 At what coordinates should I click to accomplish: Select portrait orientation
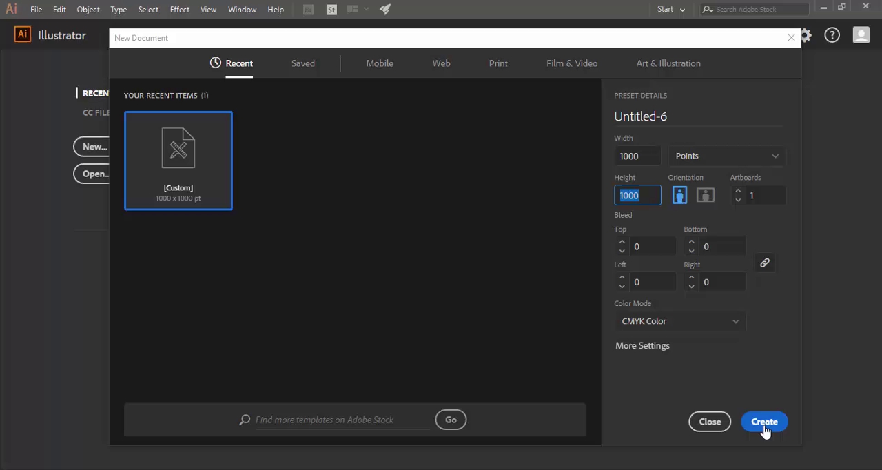(679, 195)
